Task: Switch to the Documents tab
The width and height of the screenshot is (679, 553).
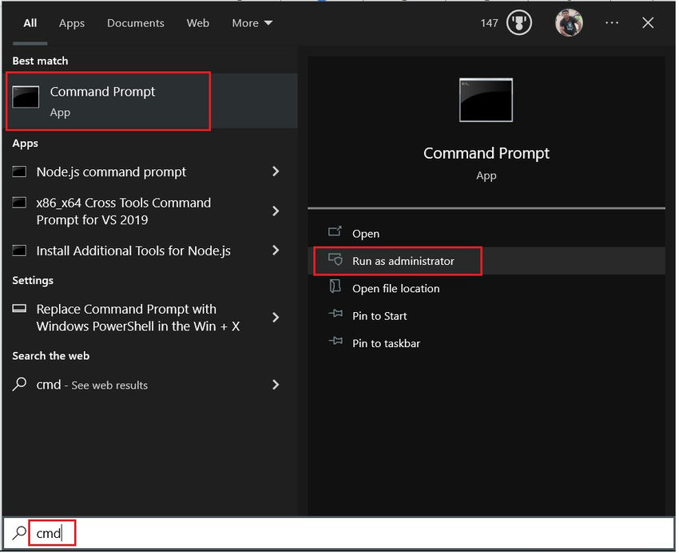Action: pos(136,23)
